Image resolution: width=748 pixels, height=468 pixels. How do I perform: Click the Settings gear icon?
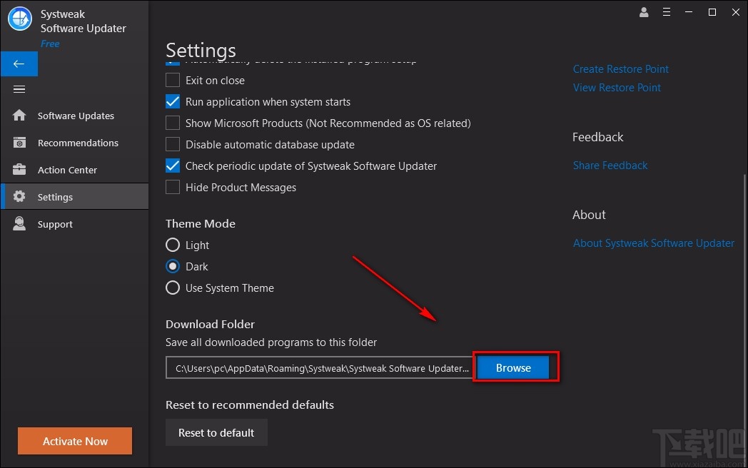[19, 197]
